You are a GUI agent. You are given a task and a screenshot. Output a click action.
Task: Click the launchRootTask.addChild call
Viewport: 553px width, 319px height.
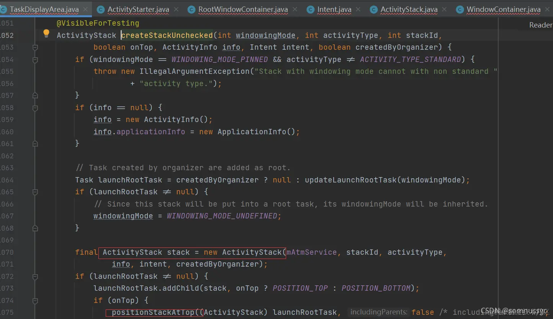[x=146, y=288]
